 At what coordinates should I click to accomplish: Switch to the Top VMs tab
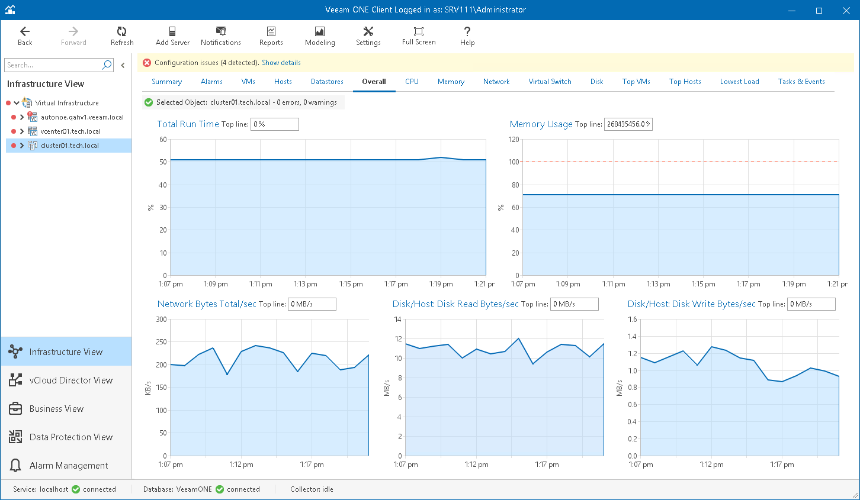[636, 82]
